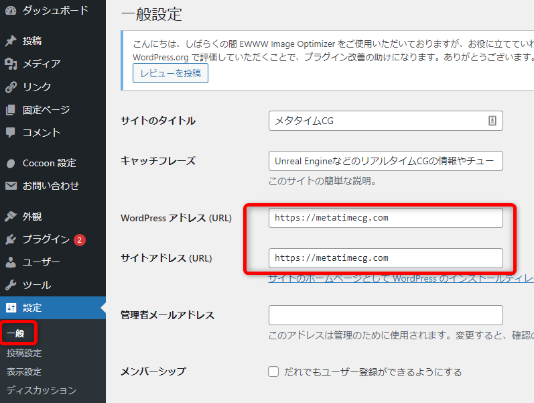Click the キャッチフレーズ input field
The image size is (534, 403).
tap(385, 161)
